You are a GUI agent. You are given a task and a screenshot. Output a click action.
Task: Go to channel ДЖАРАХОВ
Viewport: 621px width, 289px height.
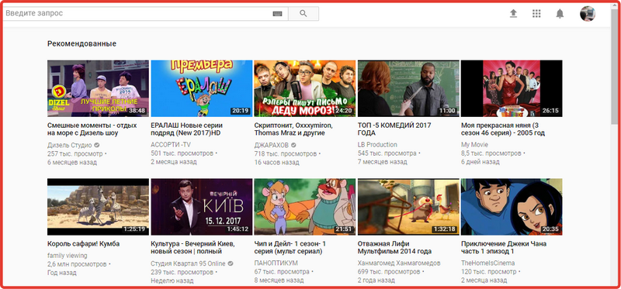coord(272,145)
